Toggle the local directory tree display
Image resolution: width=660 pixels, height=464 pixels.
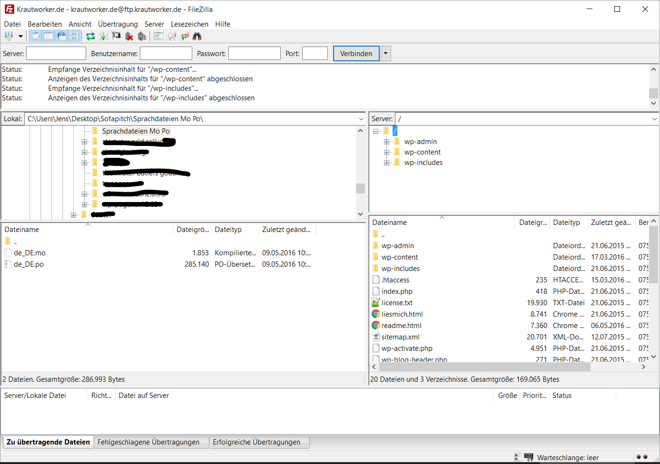(49, 36)
